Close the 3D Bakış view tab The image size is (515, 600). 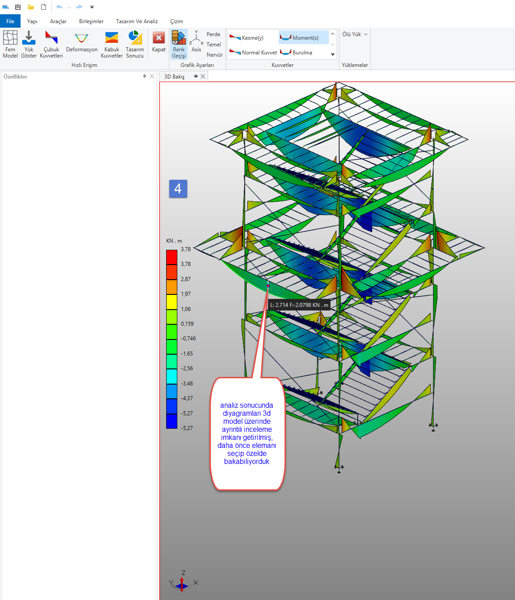[x=203, y=76]
